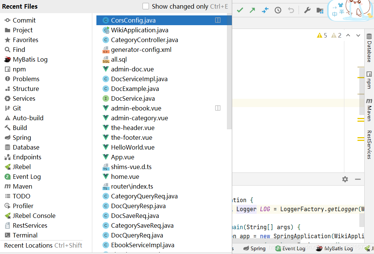
Task: Open router\index.ts from recent files
Action: pyautogui.click(x=132, y=186)
